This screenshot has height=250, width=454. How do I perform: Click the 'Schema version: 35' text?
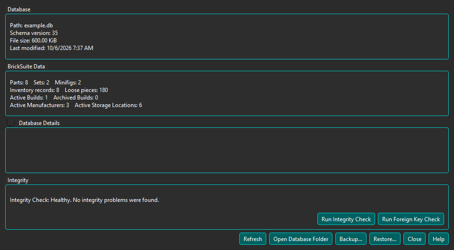(x=34, y=33)
